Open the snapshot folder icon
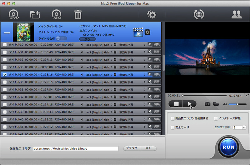The width and height of the screenshot is (250, 165). pos(216,104)
